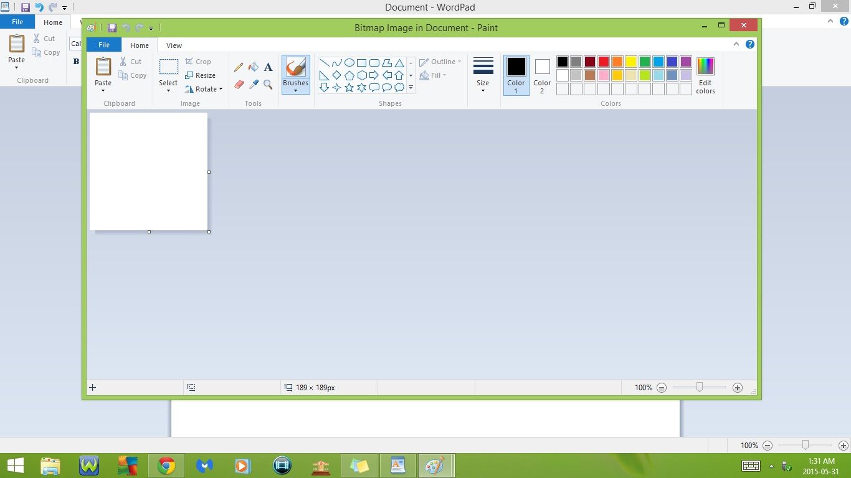The height and width of the screenshot is (478, 851).
Task: Select the Color picker tool
Action: 254,85
